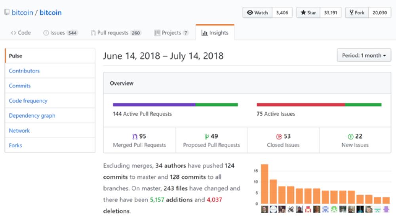Show the Dependency graph page
Screen dimensions: 396x223
[32, 116]
